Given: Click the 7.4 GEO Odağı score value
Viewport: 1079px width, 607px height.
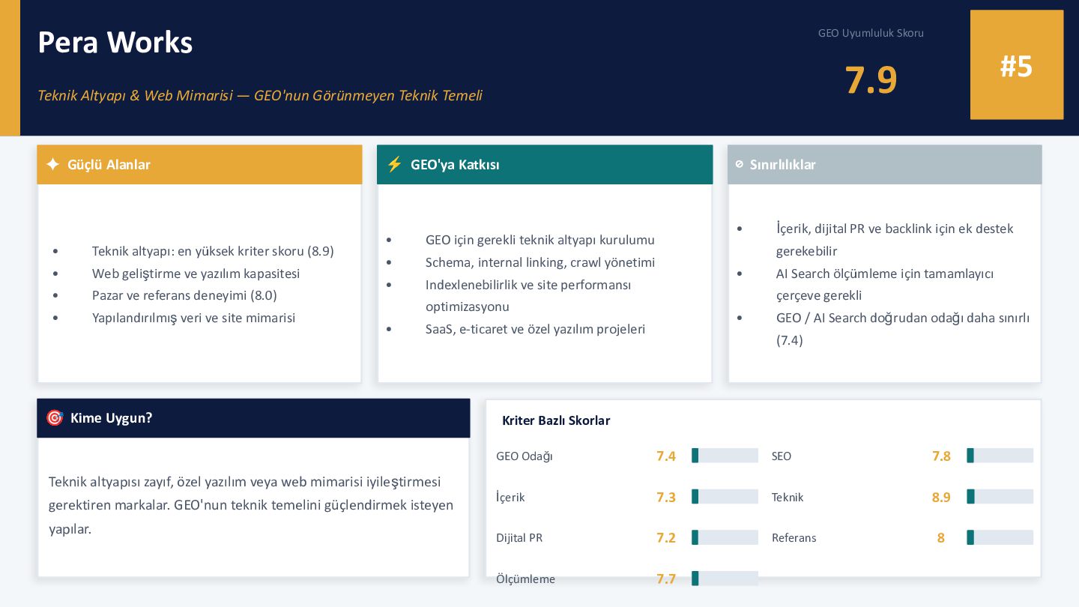Looking at the screenshot, I should pos(666,456).
